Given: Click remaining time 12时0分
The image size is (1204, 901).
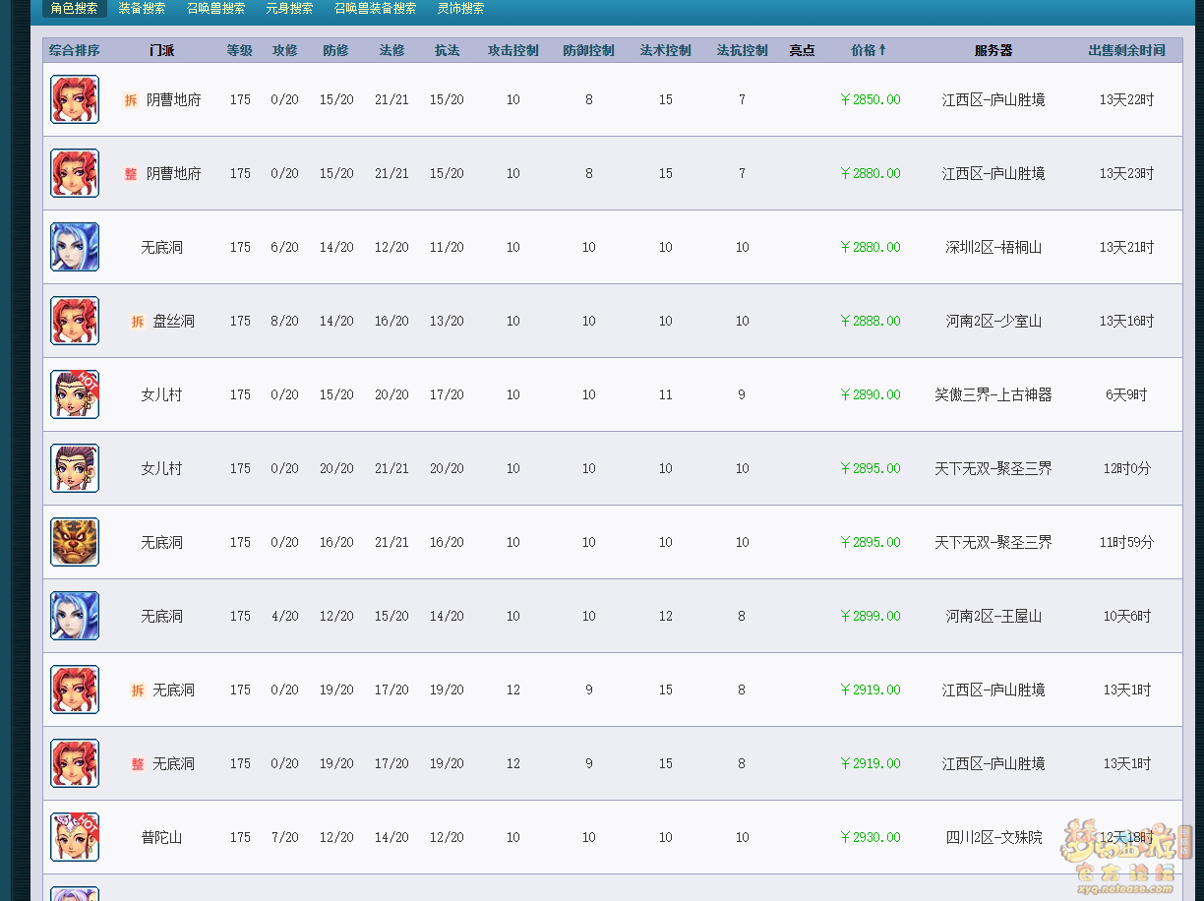Looking at the screenshot, I should click(x=1126, y=468).
